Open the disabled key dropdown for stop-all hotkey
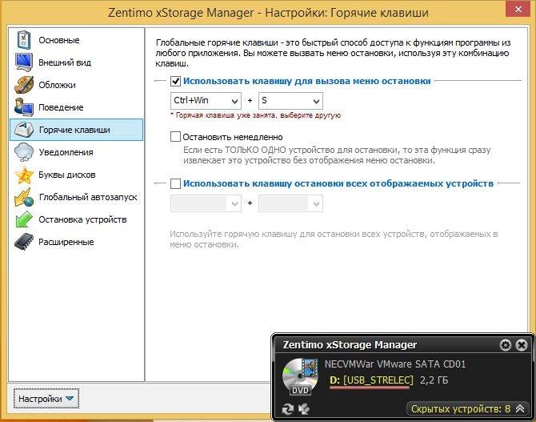Image resolution: width=536 pixels, height=422 pixels. (290, 203)
